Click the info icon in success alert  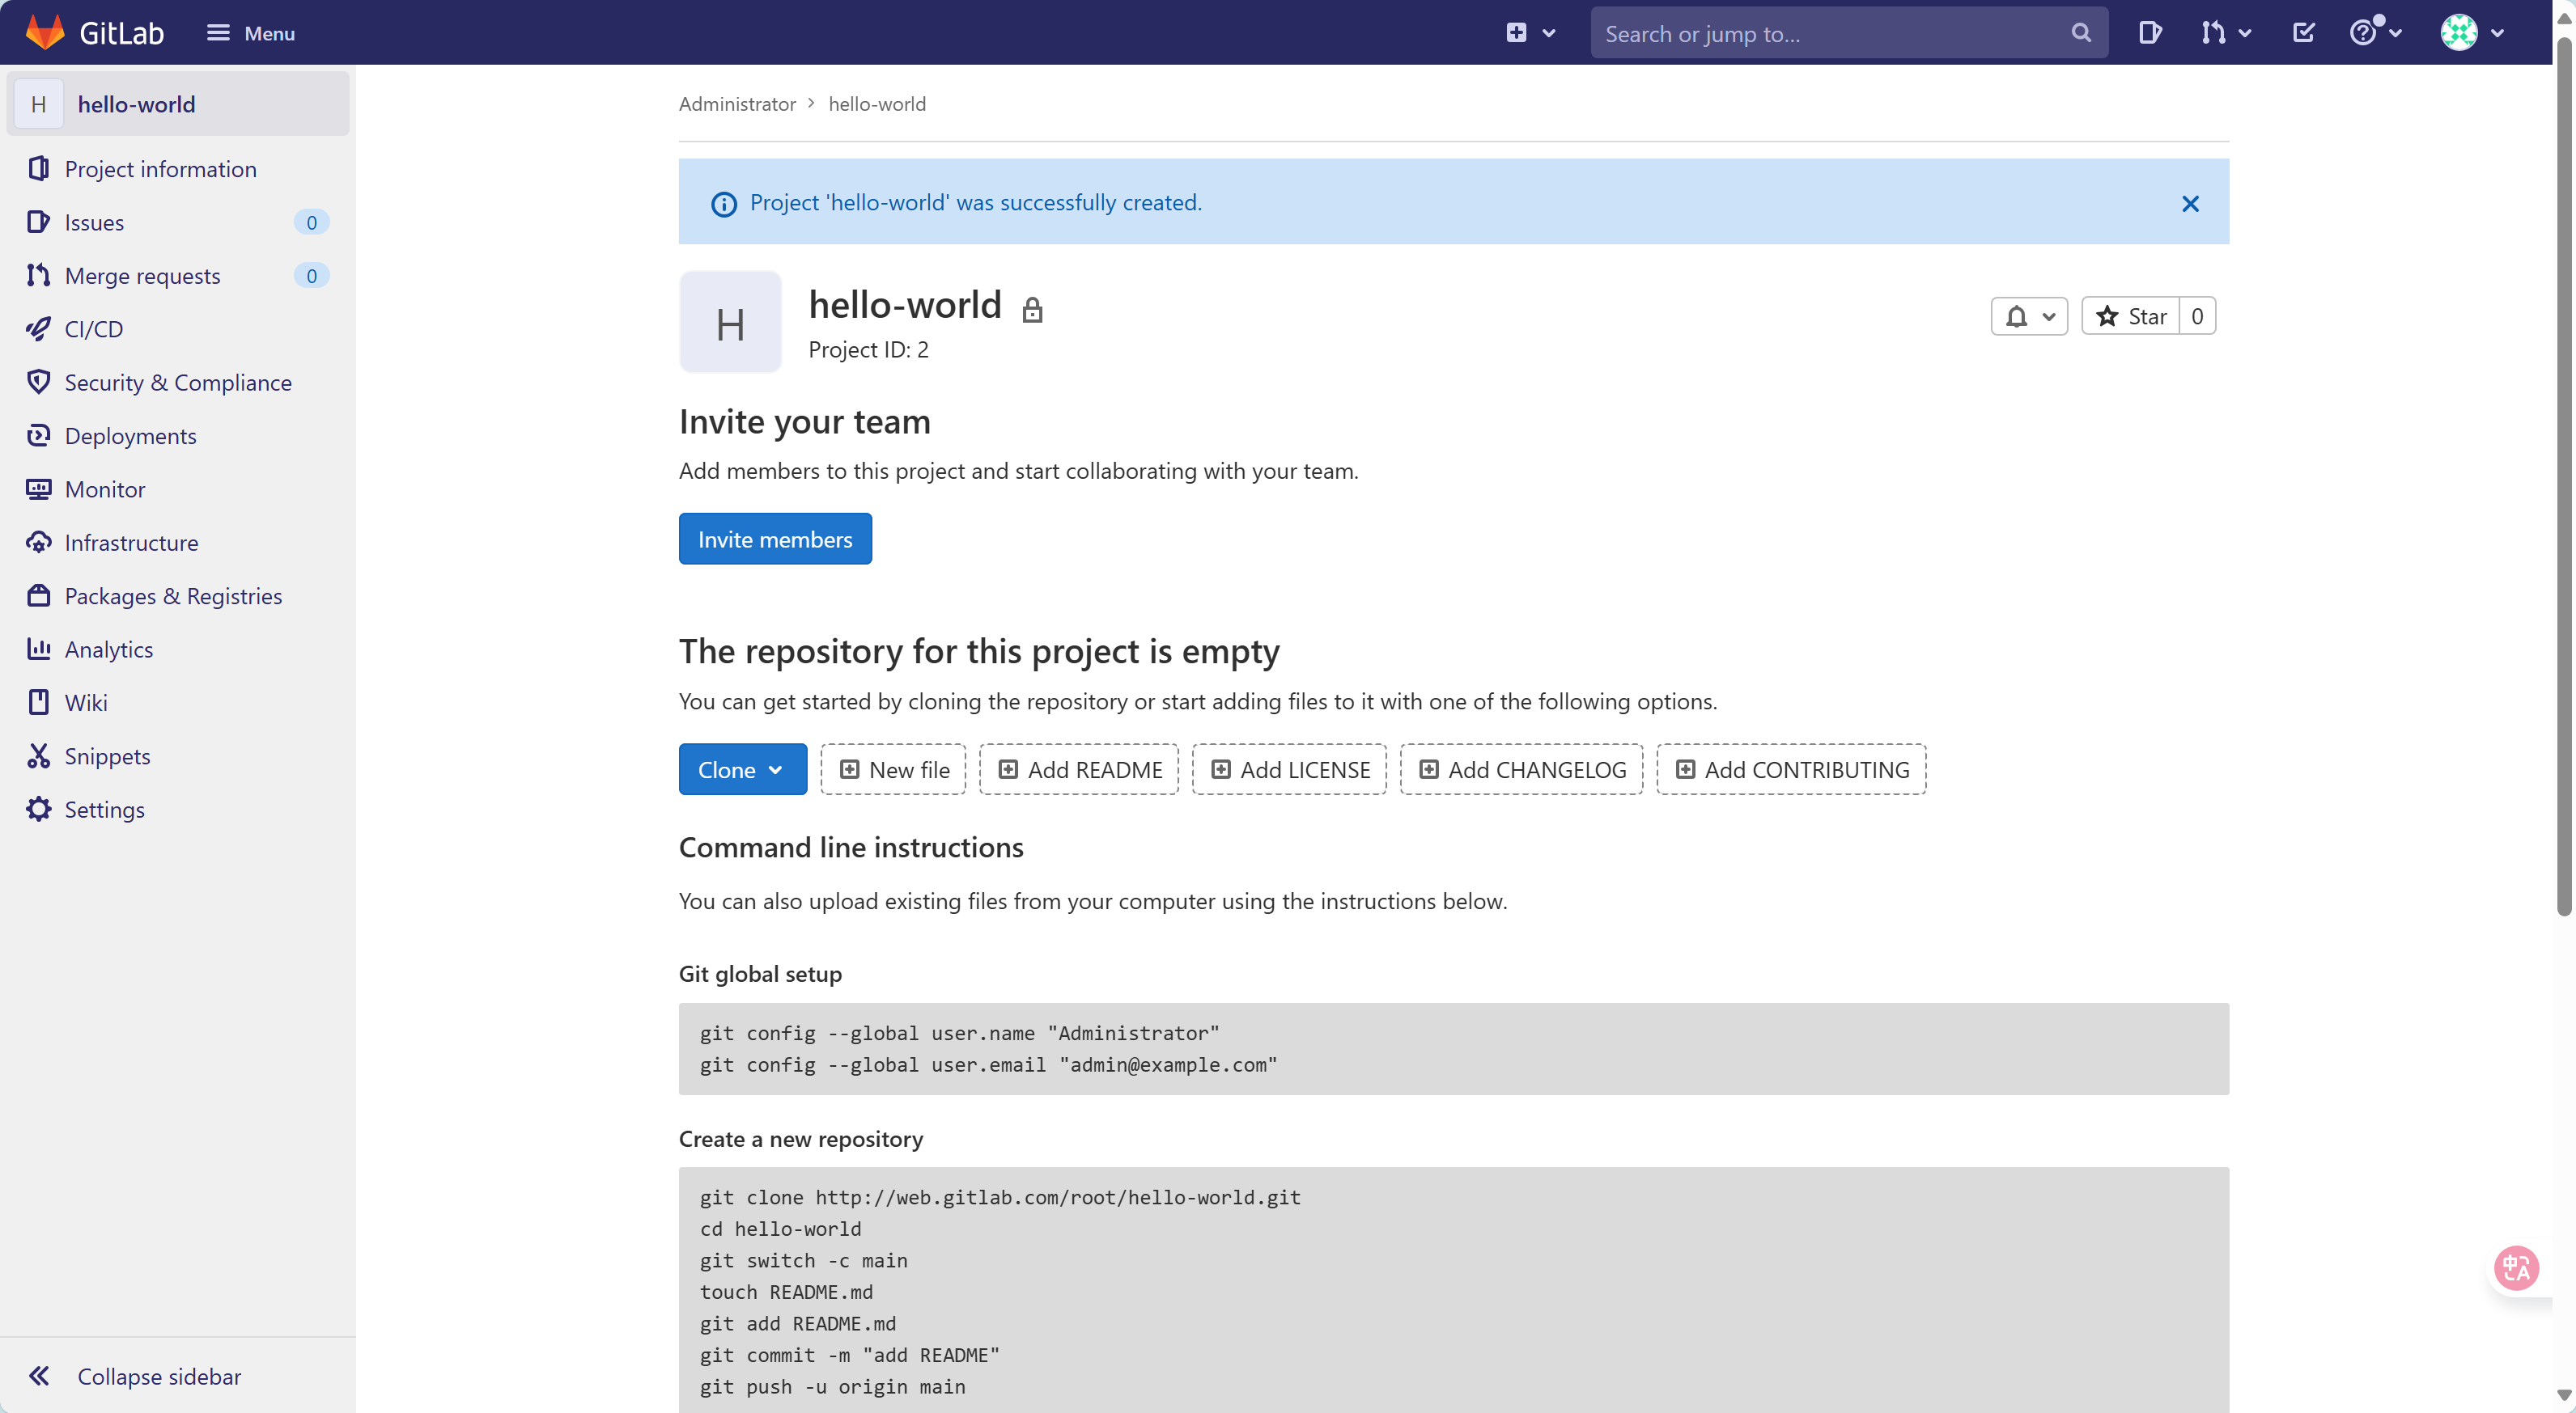point(723,204)
